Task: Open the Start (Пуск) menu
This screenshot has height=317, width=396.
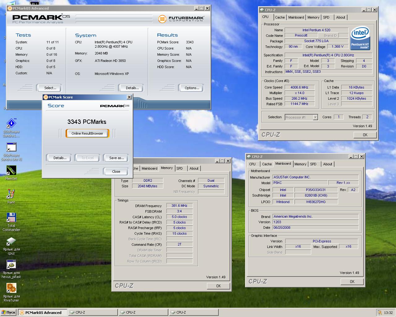Action: click(8, 312)
